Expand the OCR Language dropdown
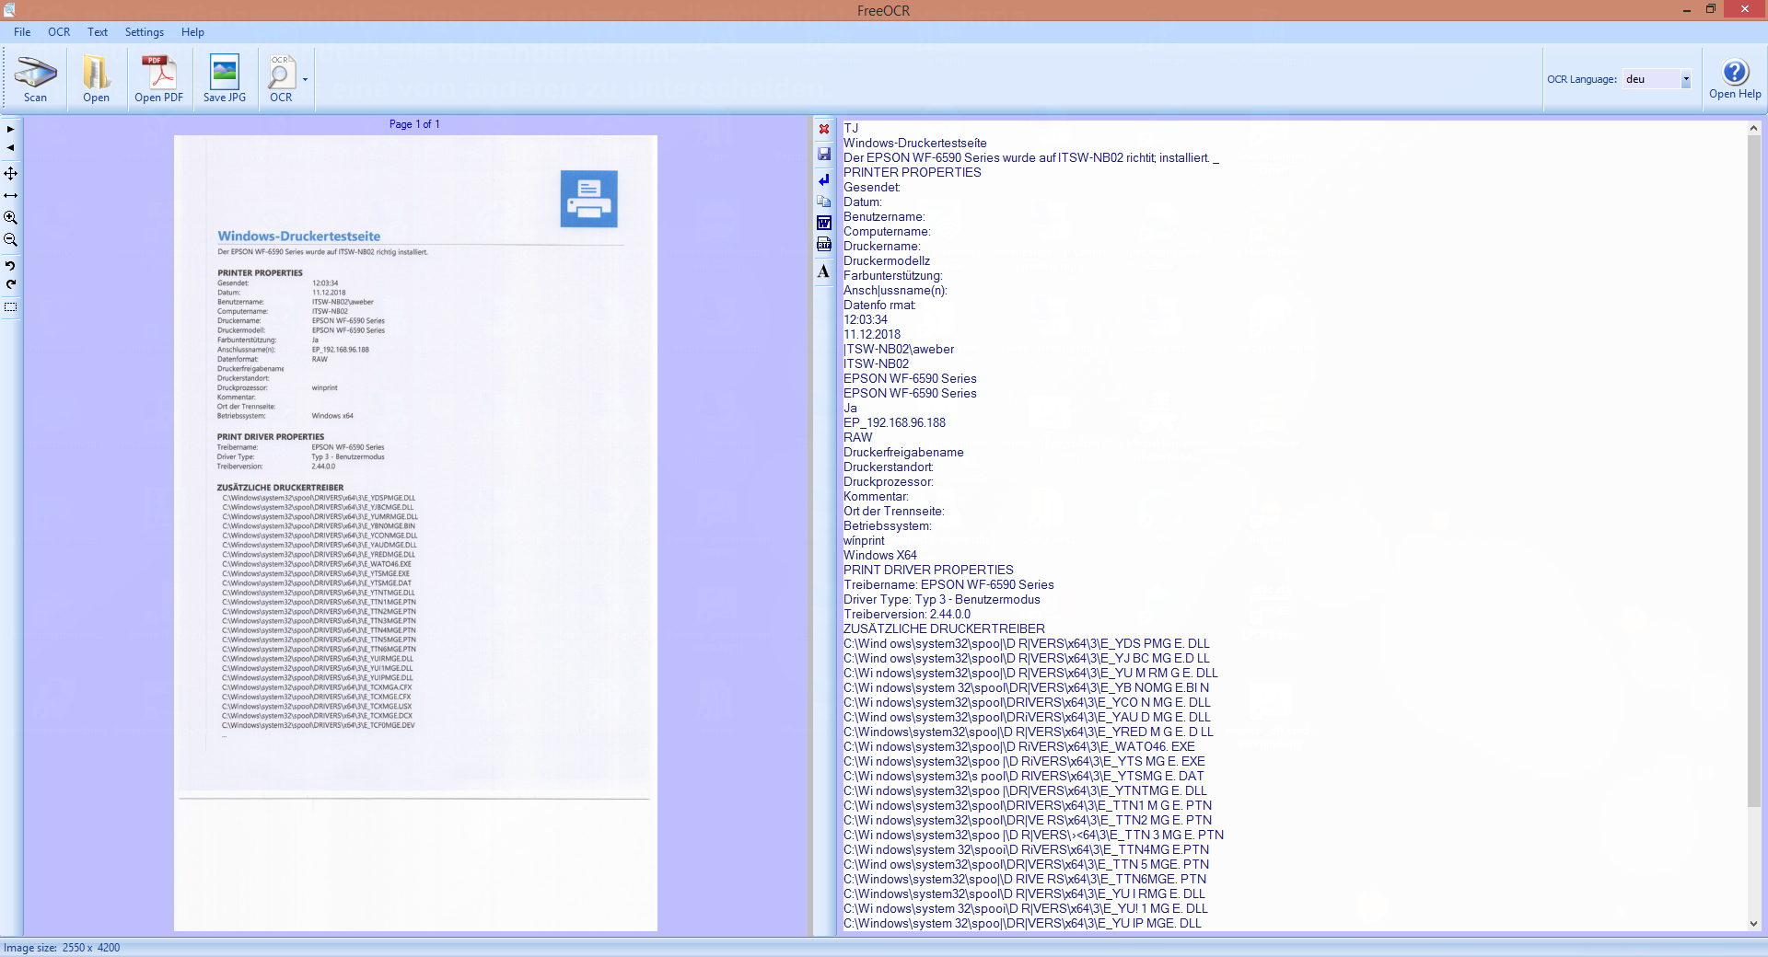1768x957 pixels. point(1686,79)
